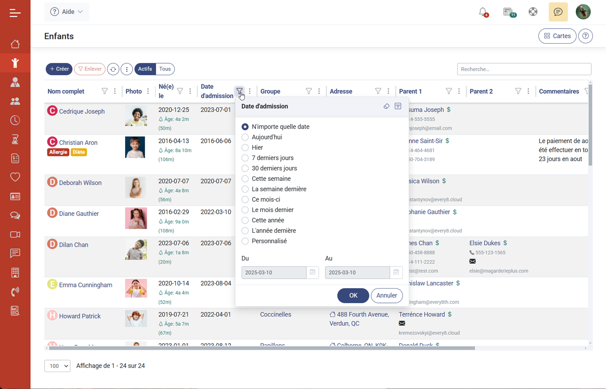
Task: Open the Home icon in the sidebar
Action: [x=15, y=44]
